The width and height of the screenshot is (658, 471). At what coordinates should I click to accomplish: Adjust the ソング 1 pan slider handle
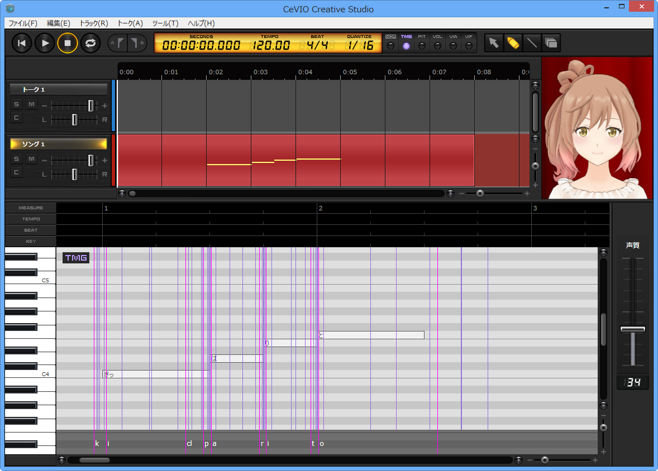pyautogui.click(x=74, y=174)
